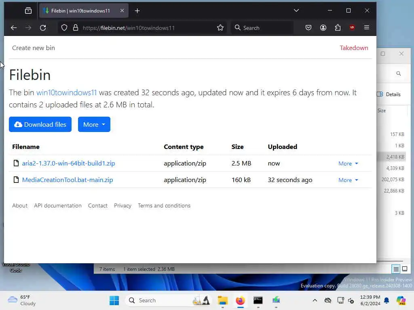The height and width of the screenshot is (310, 414).
Task: Open Copilot preview icon in taskbar corner
Action: 401,300
